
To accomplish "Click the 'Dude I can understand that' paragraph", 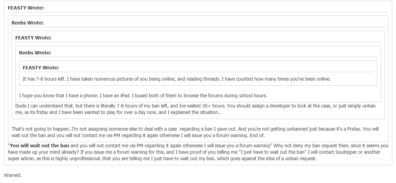I will tap(196, 109).
